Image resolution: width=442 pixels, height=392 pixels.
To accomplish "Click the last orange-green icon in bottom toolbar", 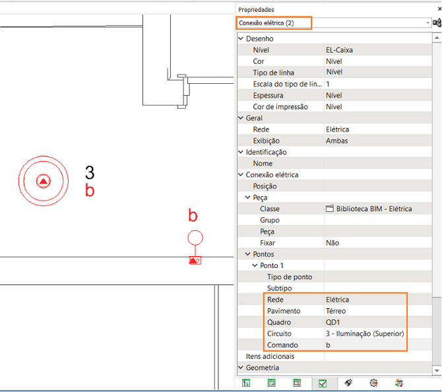I will [x=398, y=382].
